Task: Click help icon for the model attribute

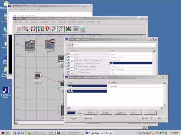Action: tap(69, 57)
